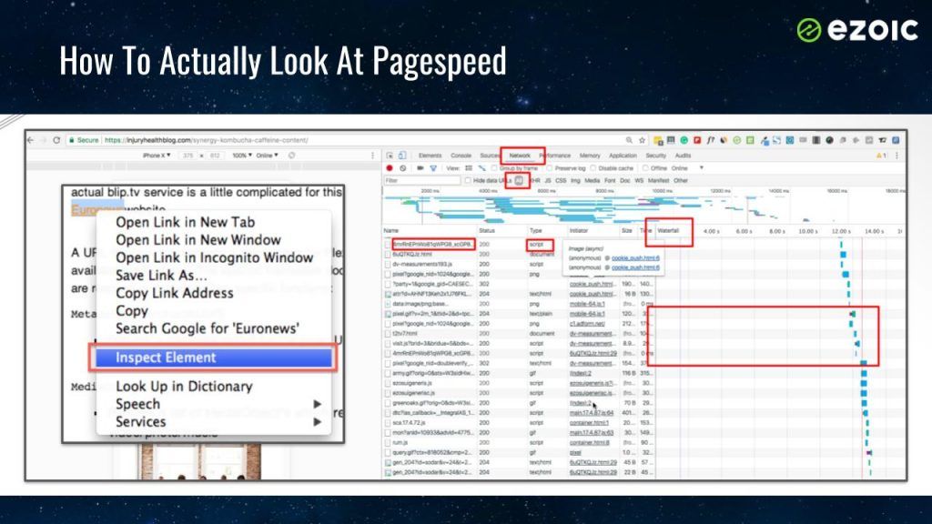Enable the Preserve log checkbox
The width and height of the screenshot is (932, 524).
(x=550, y=168)
